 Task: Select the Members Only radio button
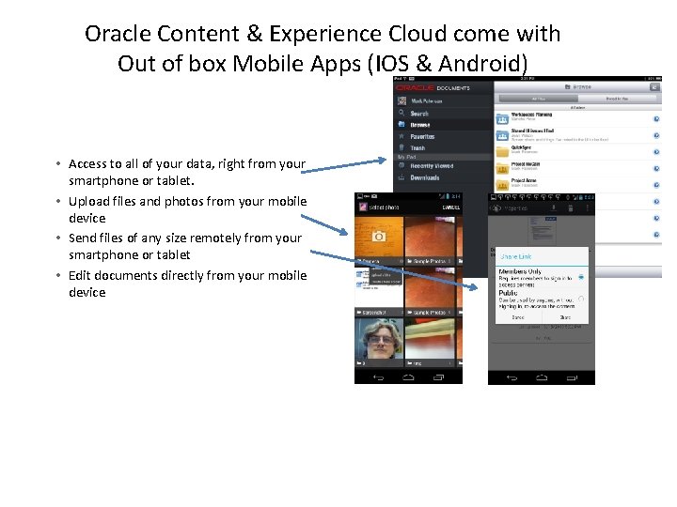[x=581, y=277]
